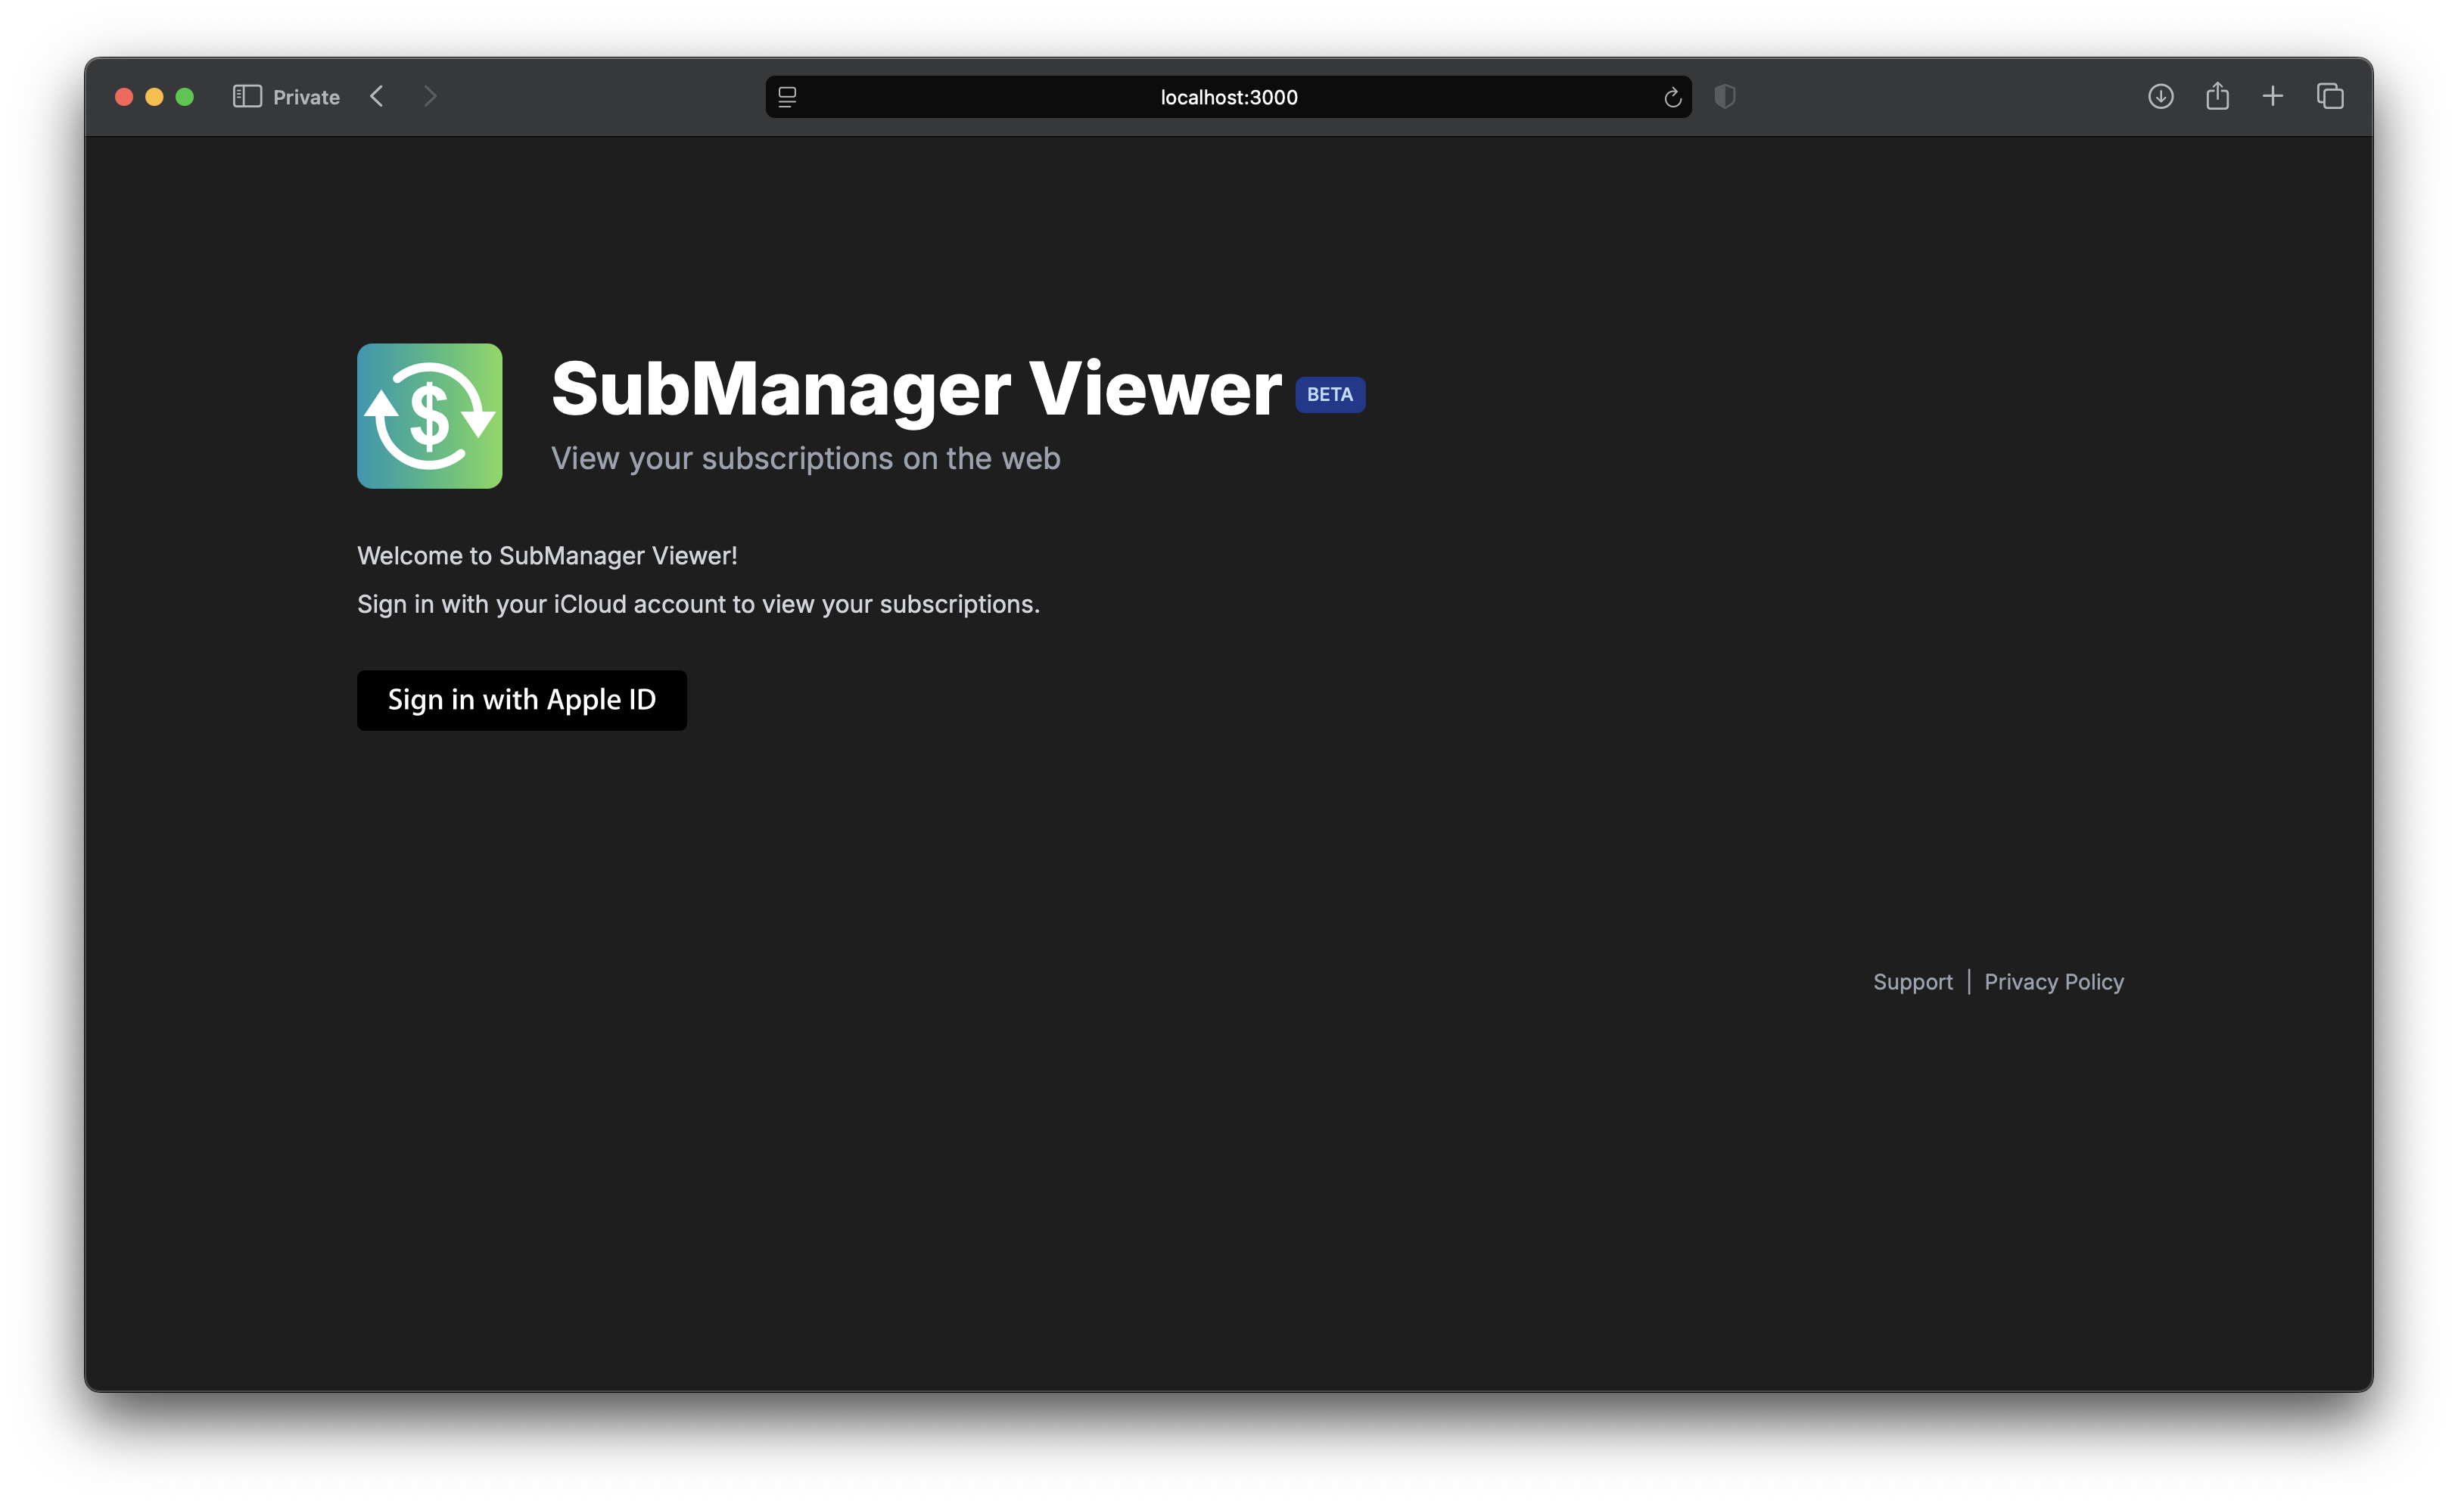
Task: Click the BETA badge
Action: point(1330,394)
